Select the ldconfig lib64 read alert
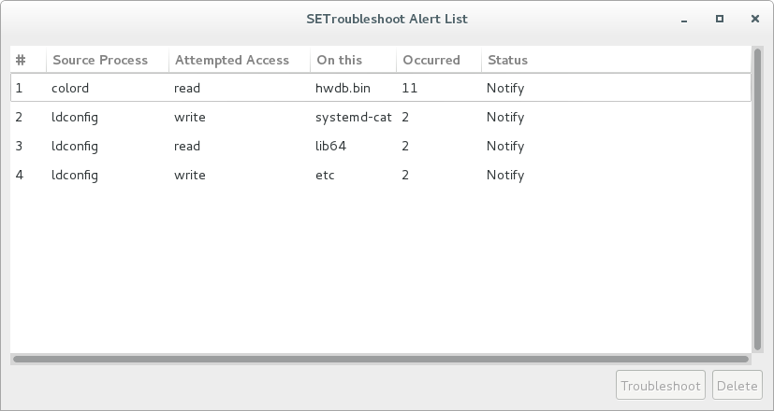 click(381, 146)
